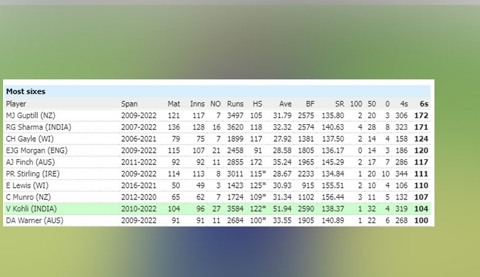Select player CH Gayle (WI)

[x=30, y=139]
